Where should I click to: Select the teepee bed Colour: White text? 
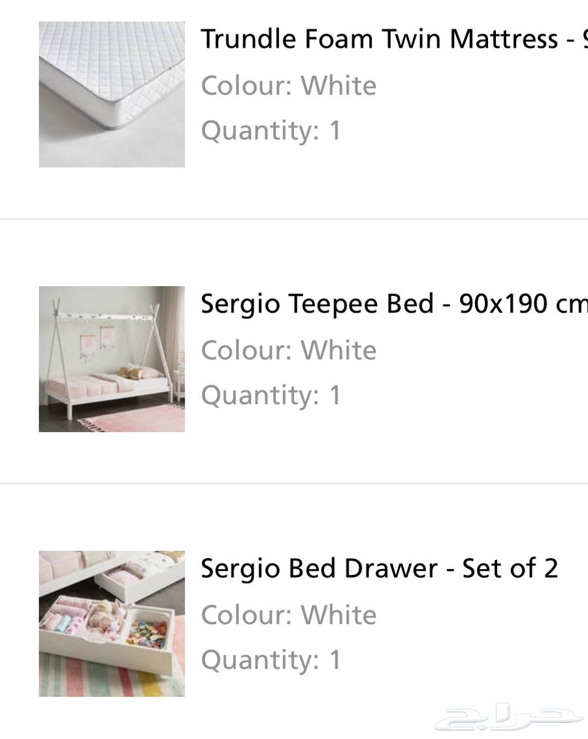click(x=289, y=350)
